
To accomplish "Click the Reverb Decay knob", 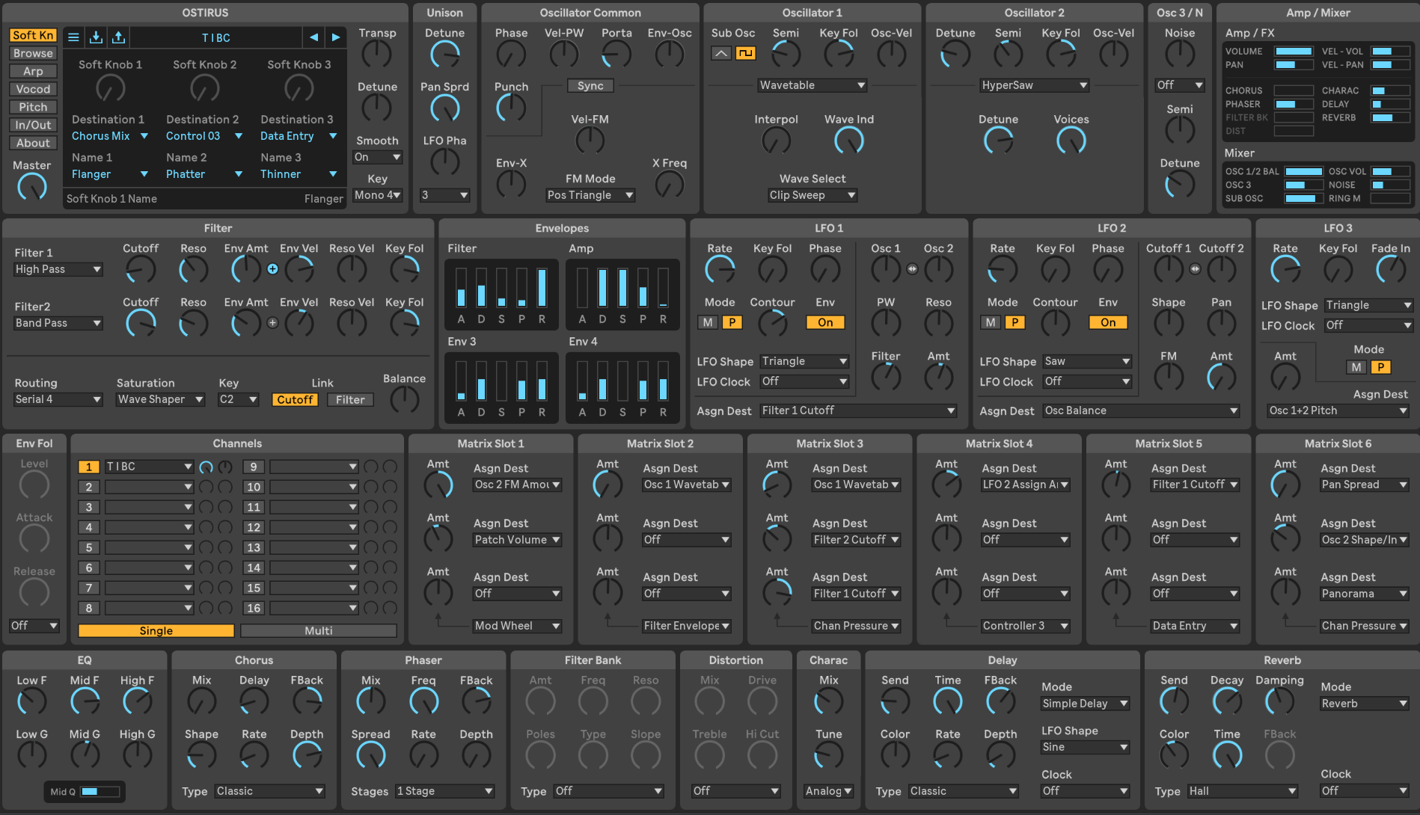I will click(x=1227, y=701).
